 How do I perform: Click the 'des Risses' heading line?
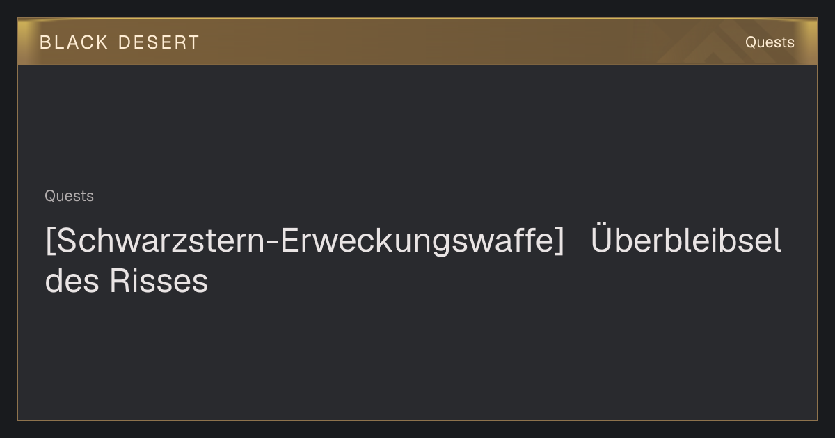click(x=126, y=282)
